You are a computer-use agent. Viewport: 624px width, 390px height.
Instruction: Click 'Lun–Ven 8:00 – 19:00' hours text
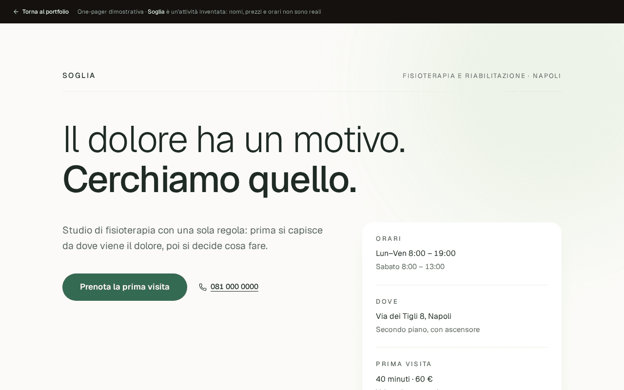click(x=416, y=253)
